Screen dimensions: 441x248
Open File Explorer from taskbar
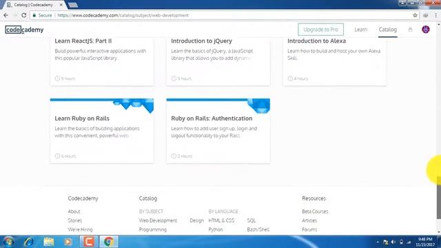pos(49,242)
